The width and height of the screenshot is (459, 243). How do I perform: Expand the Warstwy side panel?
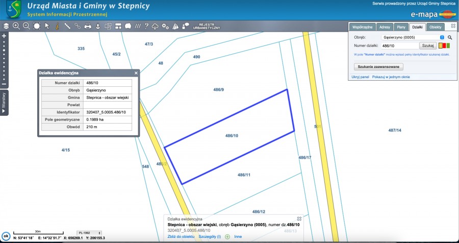pos(4,103)
